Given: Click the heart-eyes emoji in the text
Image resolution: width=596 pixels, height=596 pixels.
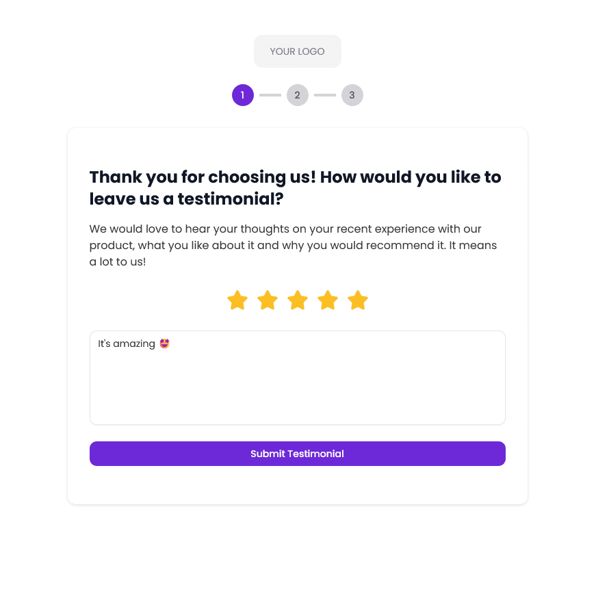Looking at the screenshot, I should coord(163,343).
